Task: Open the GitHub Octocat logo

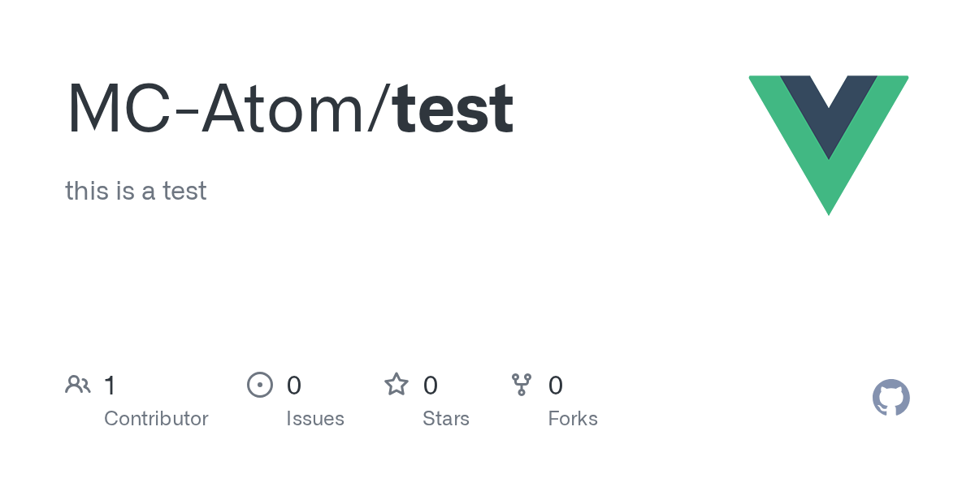Action: pyautogui.click(x=890, y=398)
